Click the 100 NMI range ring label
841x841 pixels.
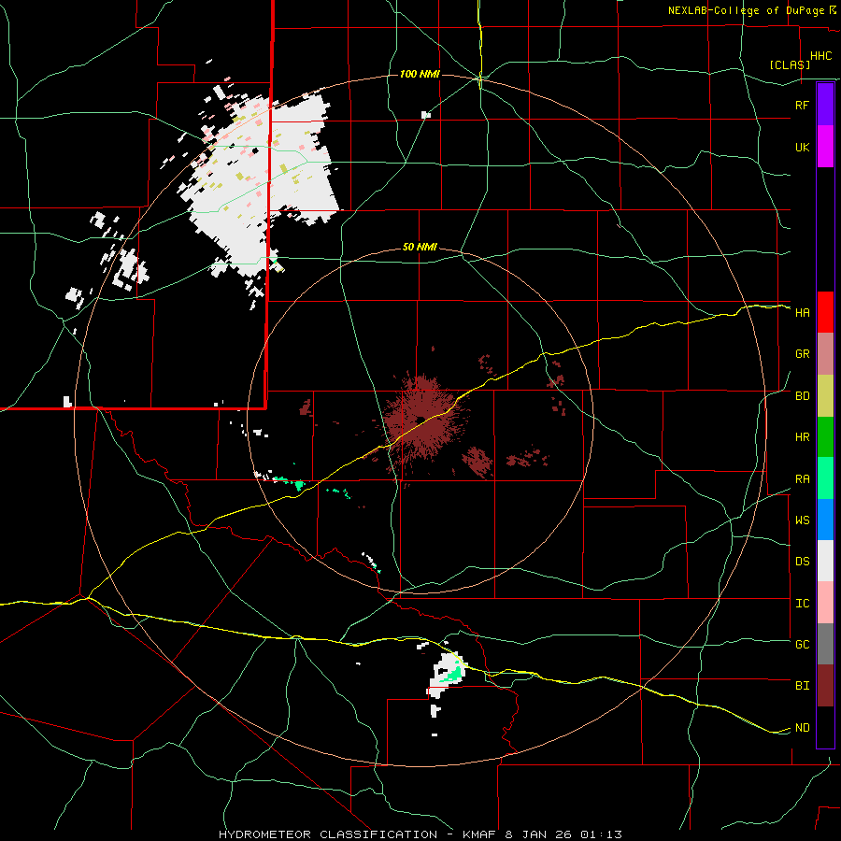(420, 74)
